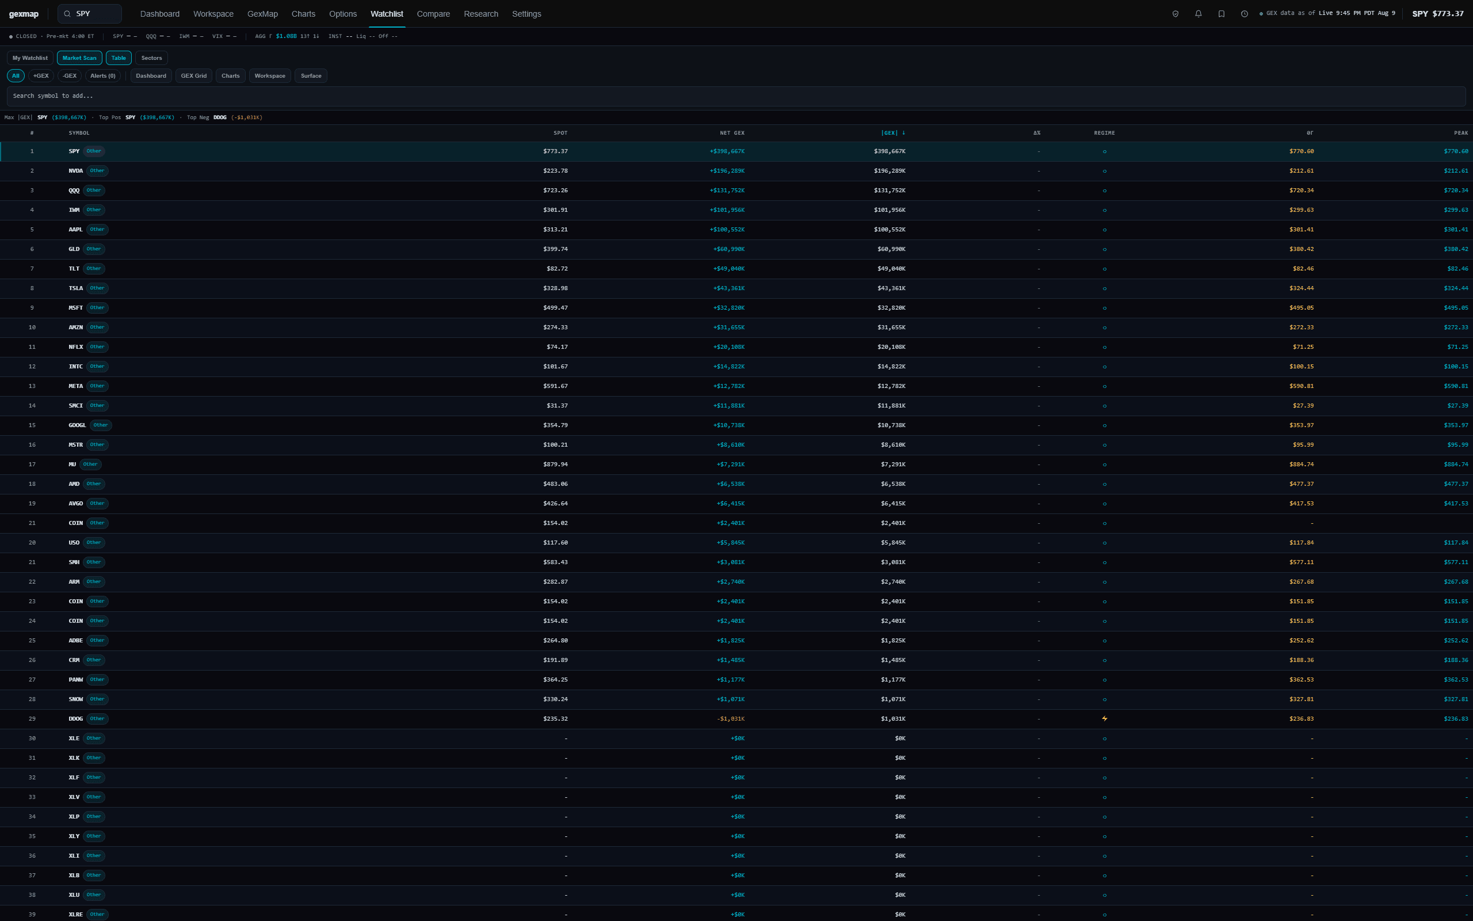Click the SPY search box in header

pos(90,14)
